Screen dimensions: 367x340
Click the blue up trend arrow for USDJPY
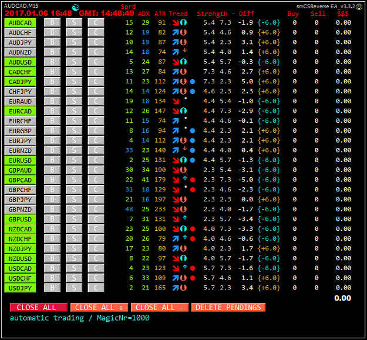pyautogui.click(x=176, y=288)
